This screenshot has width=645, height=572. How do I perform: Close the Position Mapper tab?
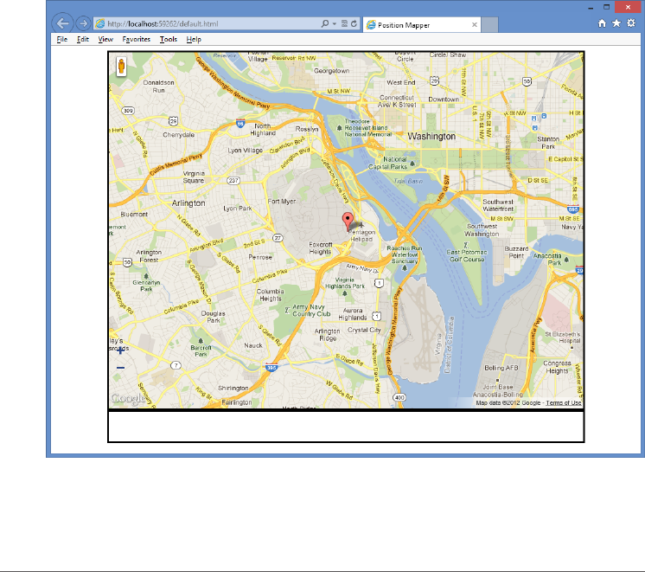[475, 25]
